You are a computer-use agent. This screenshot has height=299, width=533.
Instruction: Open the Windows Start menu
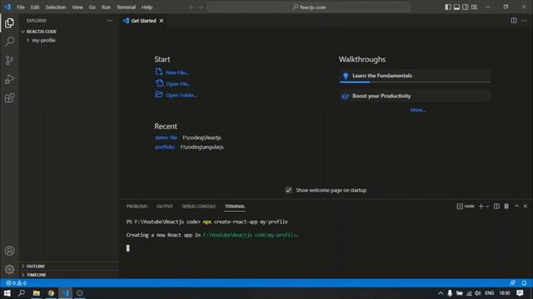[x=7, y=293]
